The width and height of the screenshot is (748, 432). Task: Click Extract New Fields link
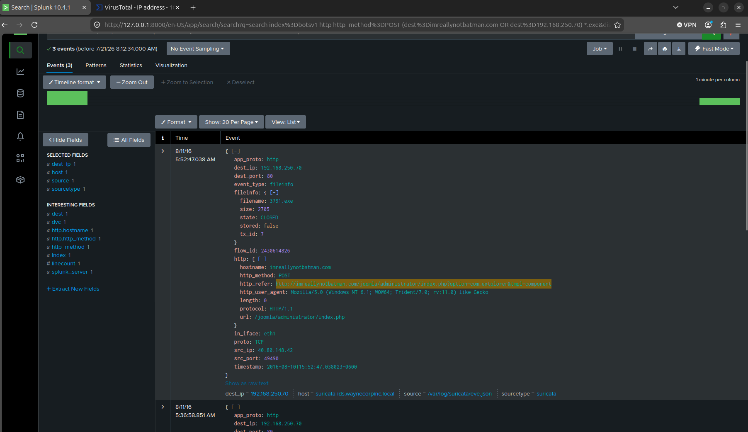(x=73, y=289)
